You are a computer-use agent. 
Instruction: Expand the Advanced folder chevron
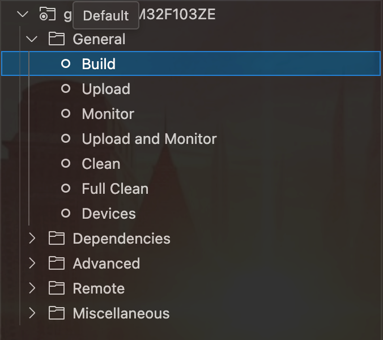click(x=32, y=263)
